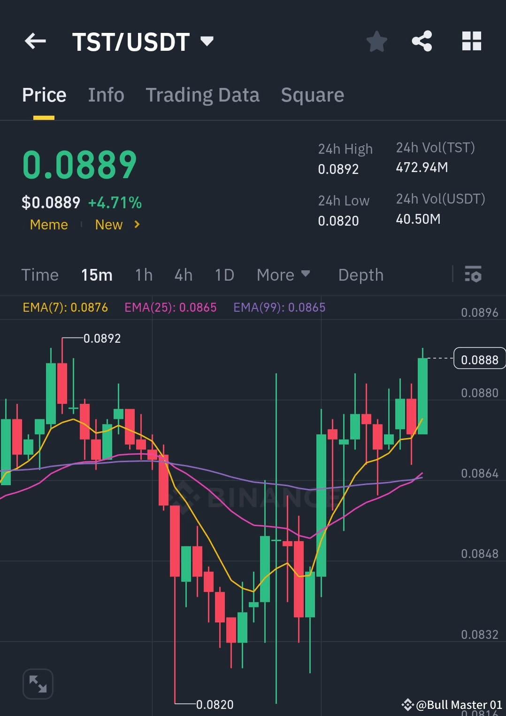This screenshot has height=716, width=506.
Task: Open the Depth view
Action: (360, 275)
